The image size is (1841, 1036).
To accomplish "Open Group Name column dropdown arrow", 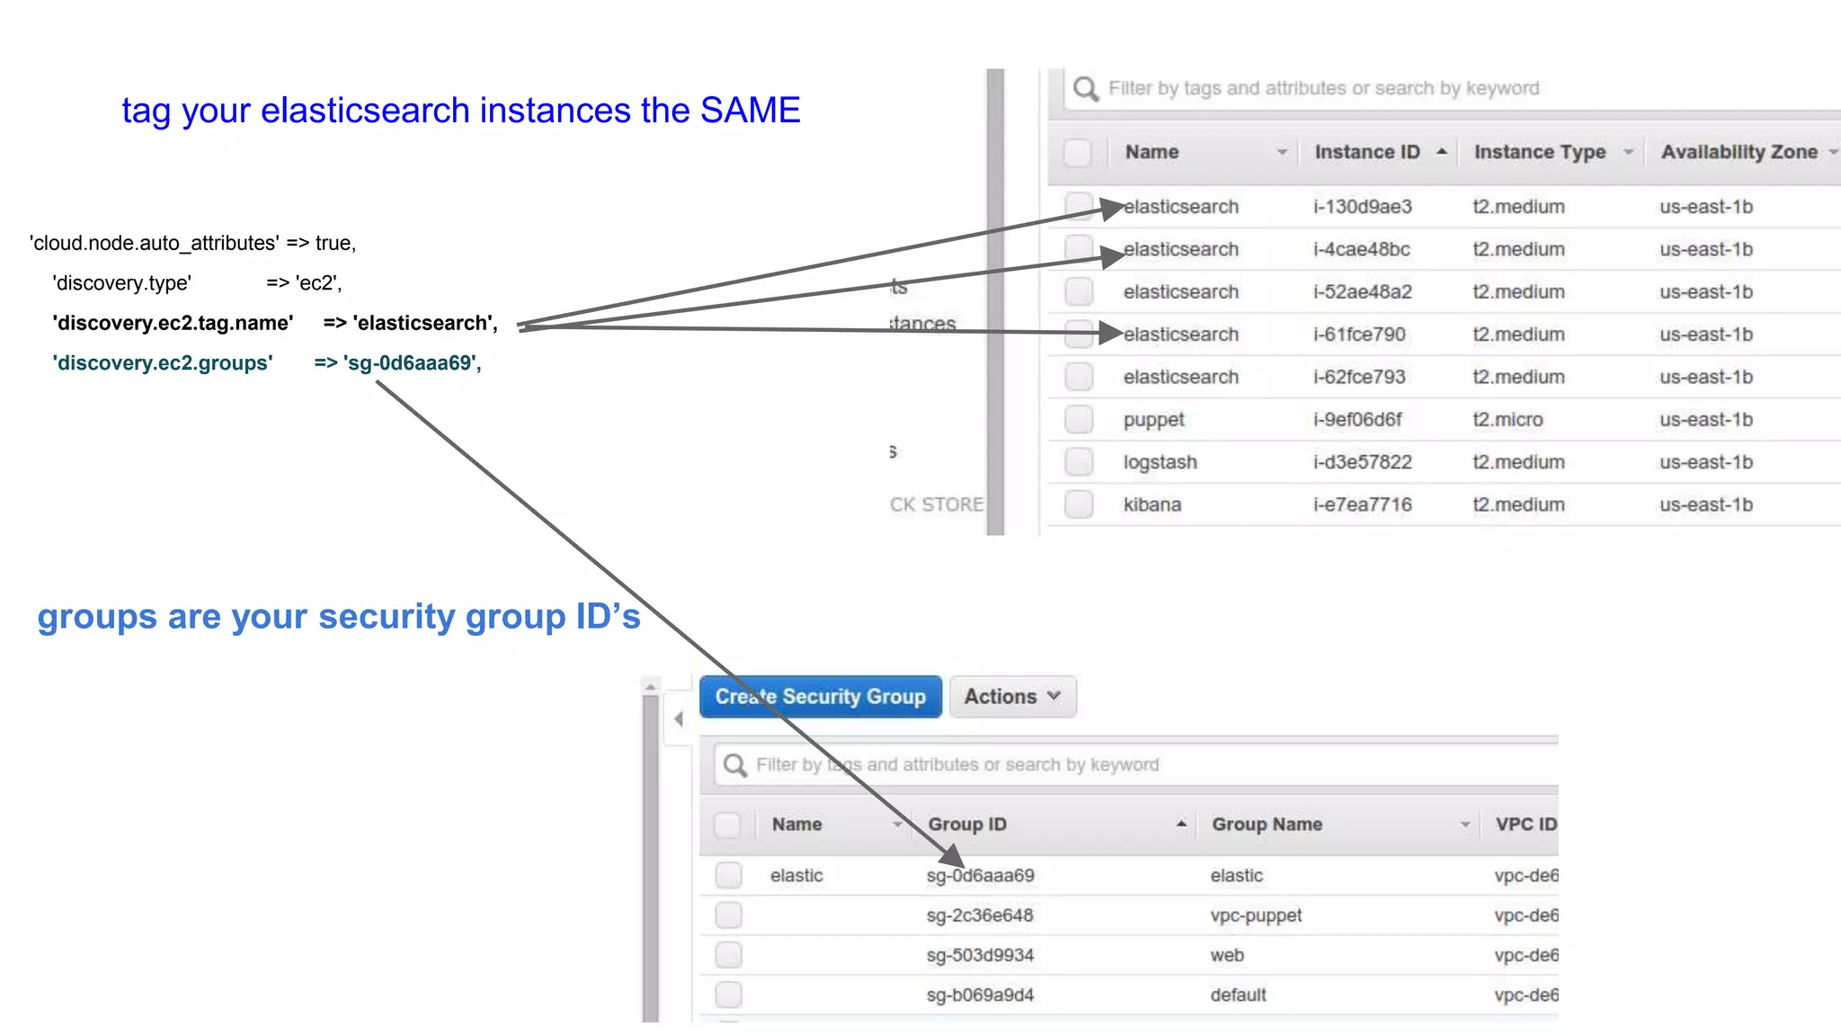I will click(x=1465, y=825).
